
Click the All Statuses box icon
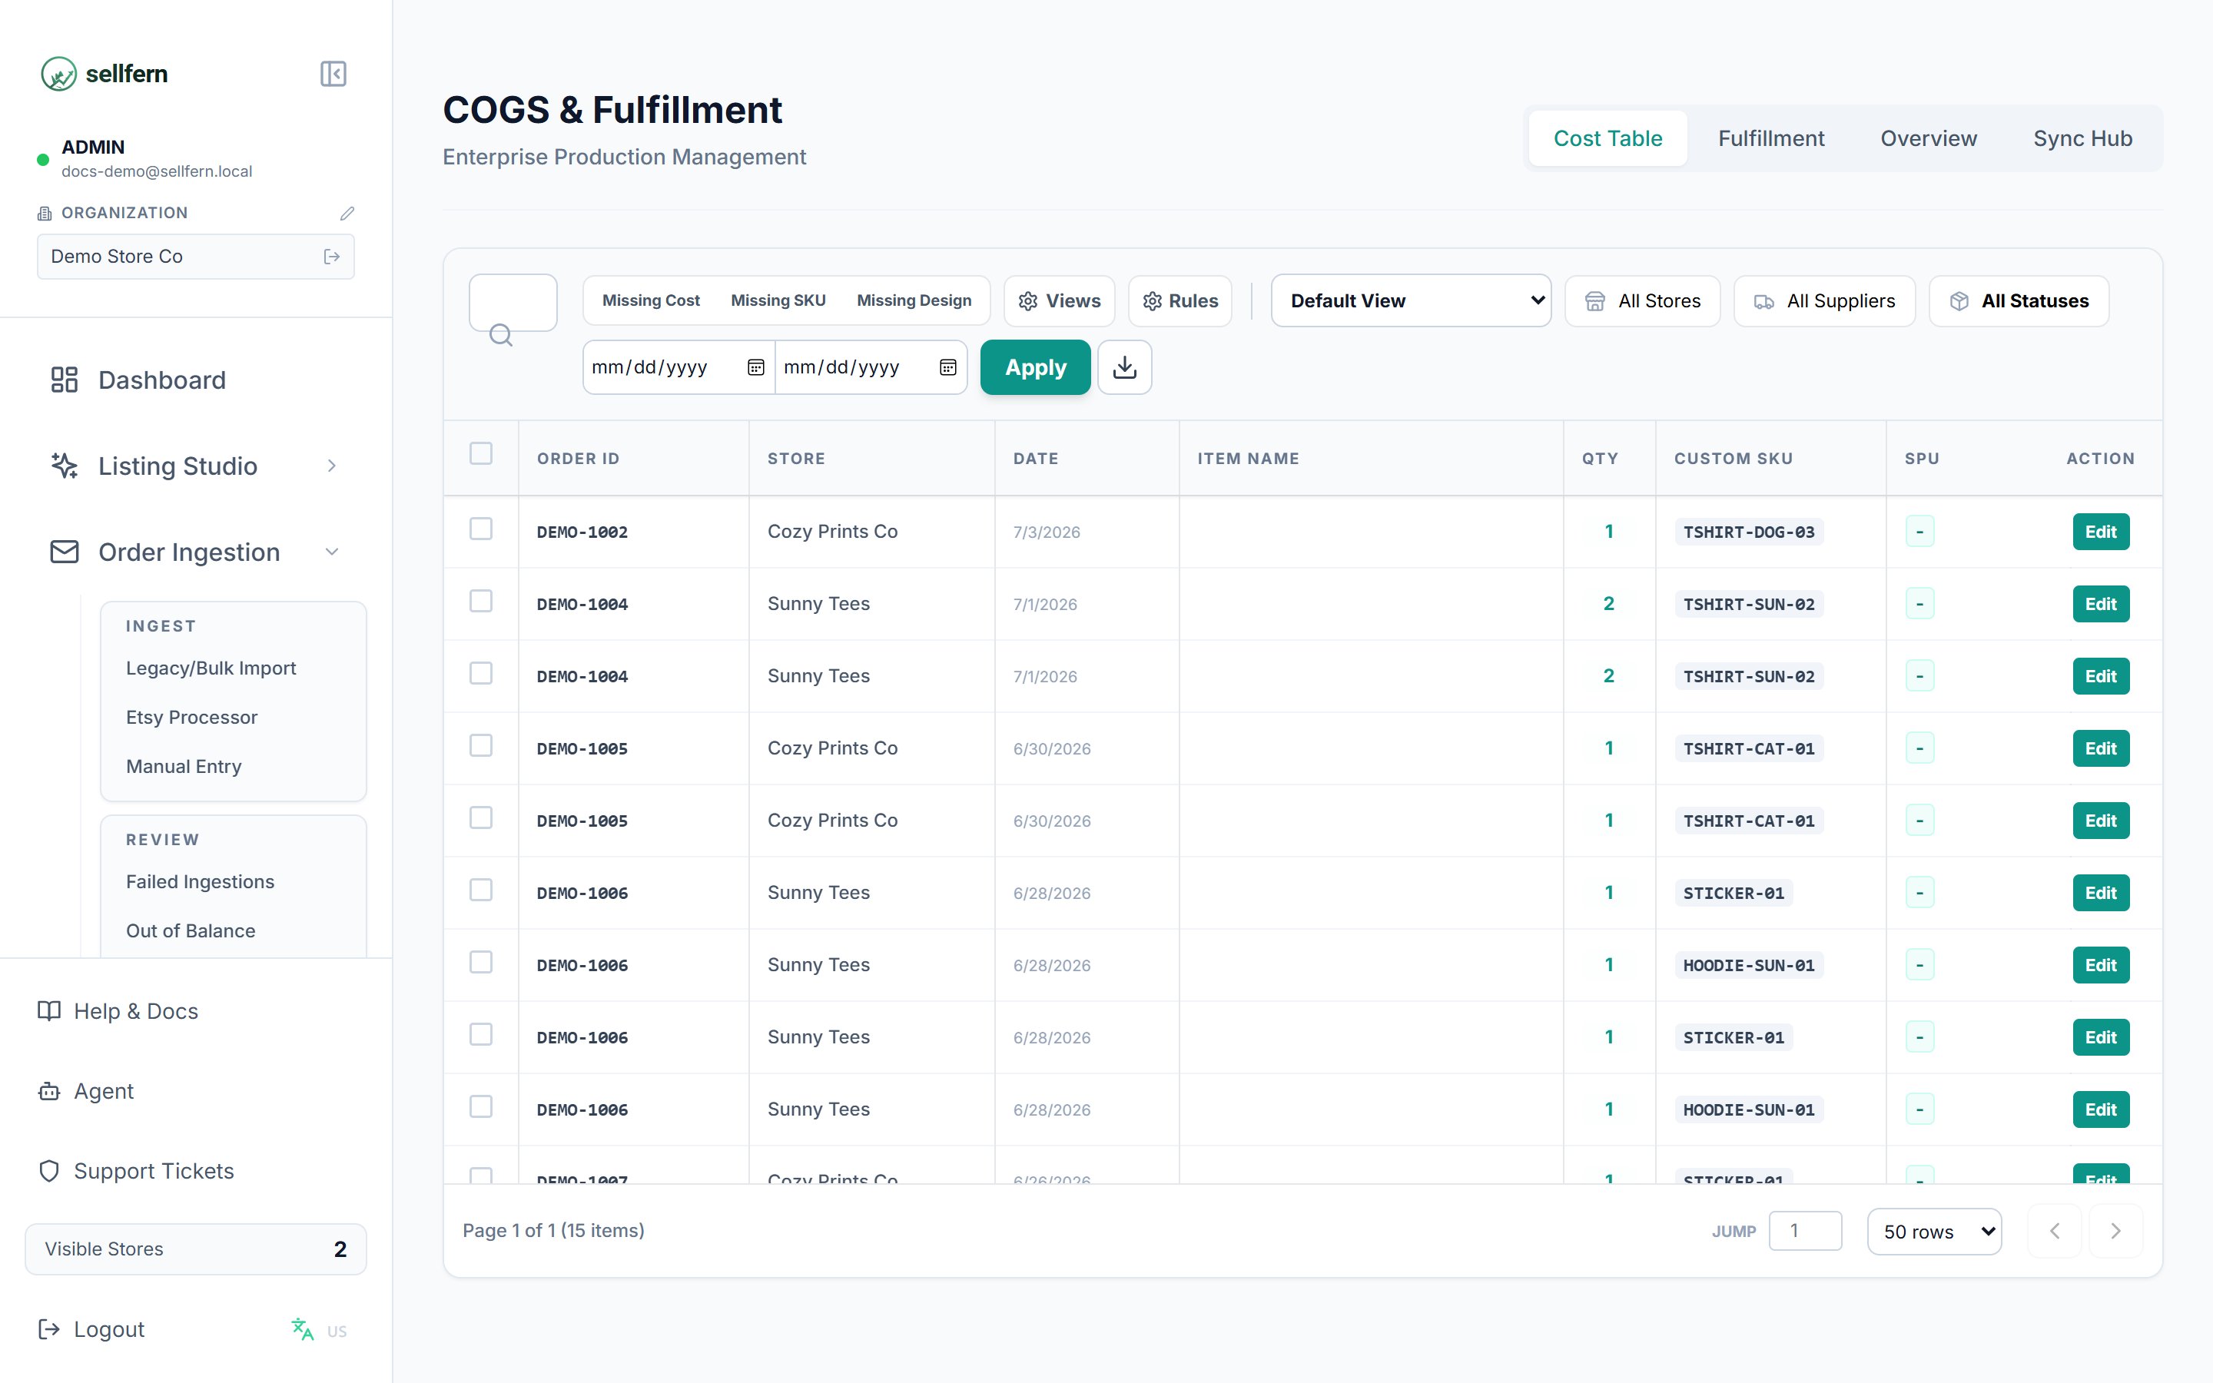1959,302
